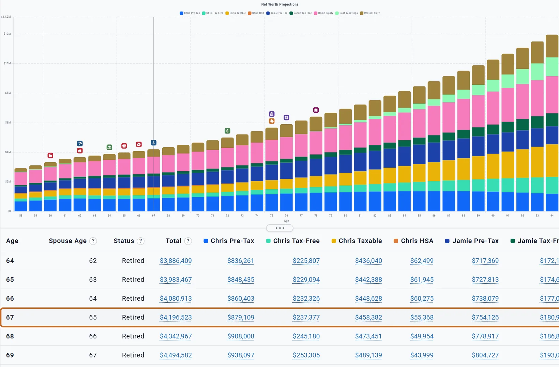The image size is (559, 367).
Task: Select the age 64 table row label
Action: click(10, 261)
